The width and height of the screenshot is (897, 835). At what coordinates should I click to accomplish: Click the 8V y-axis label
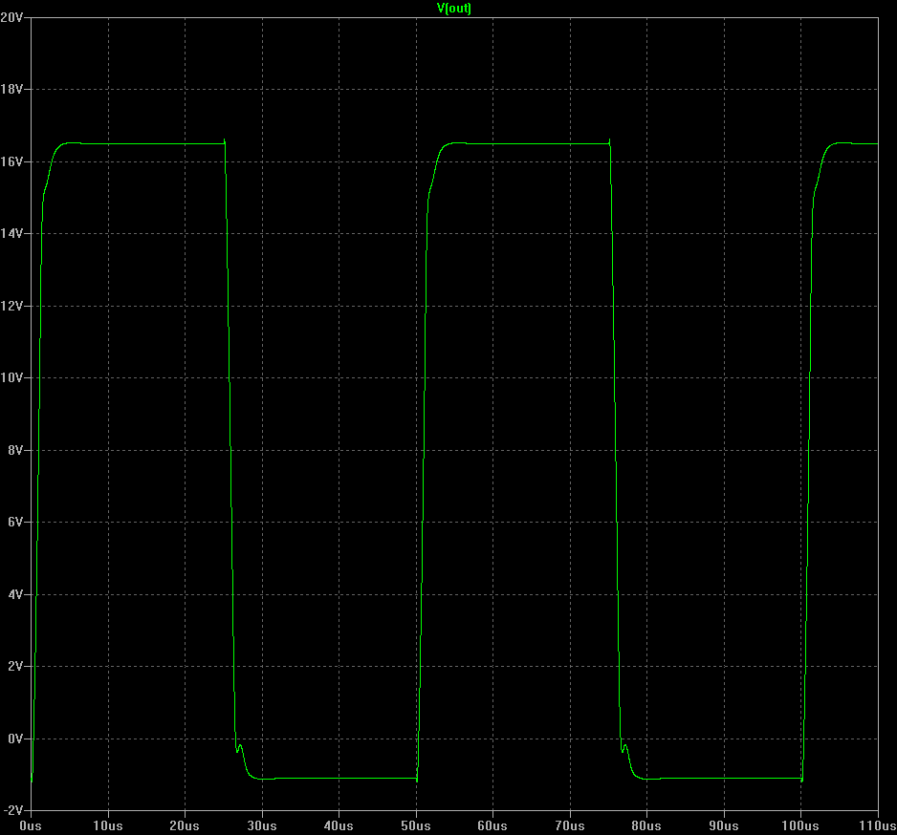coord(15,450)
